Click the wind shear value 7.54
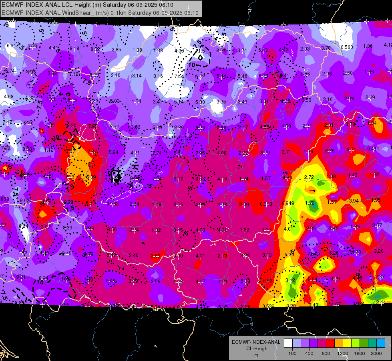 coord(312,254)
